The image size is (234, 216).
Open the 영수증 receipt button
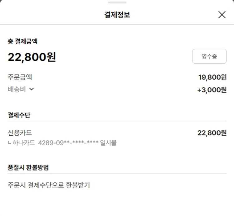(209, 56)
